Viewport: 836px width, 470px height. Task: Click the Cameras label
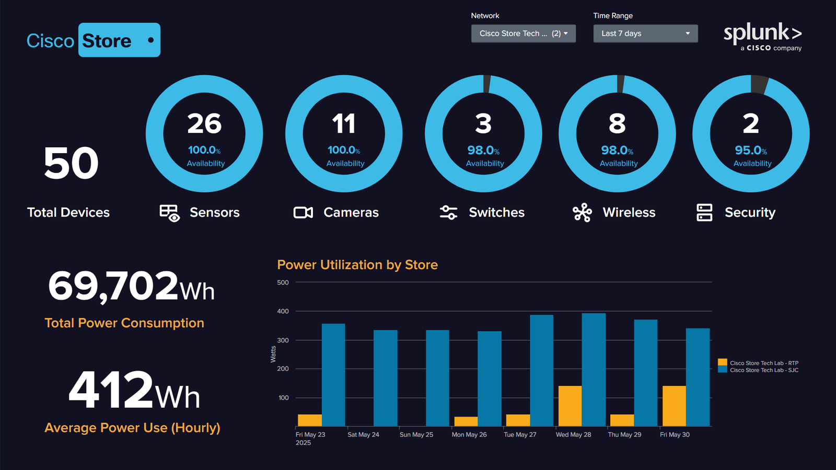(351, 212)
